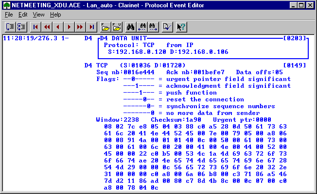Click the double-right-arrow fast forward button

80,27
